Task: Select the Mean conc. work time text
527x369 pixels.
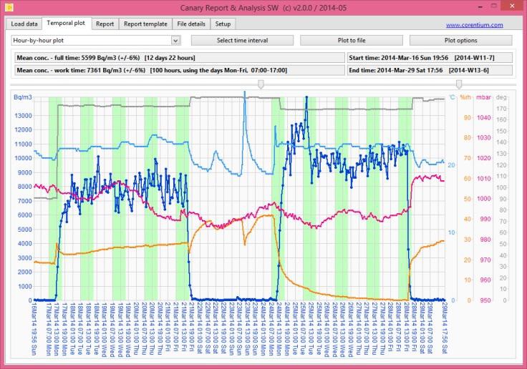Action: point(180,70)
